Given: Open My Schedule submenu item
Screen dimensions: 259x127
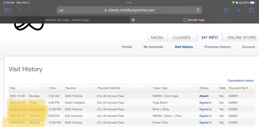Looking at the screenshot, I should pyautogui.click(x=153, y=47).
